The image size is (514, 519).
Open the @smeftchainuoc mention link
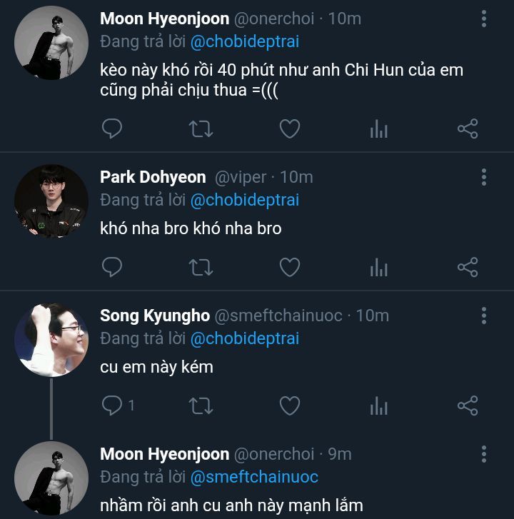pyautogui.click(x=254, y=476)
